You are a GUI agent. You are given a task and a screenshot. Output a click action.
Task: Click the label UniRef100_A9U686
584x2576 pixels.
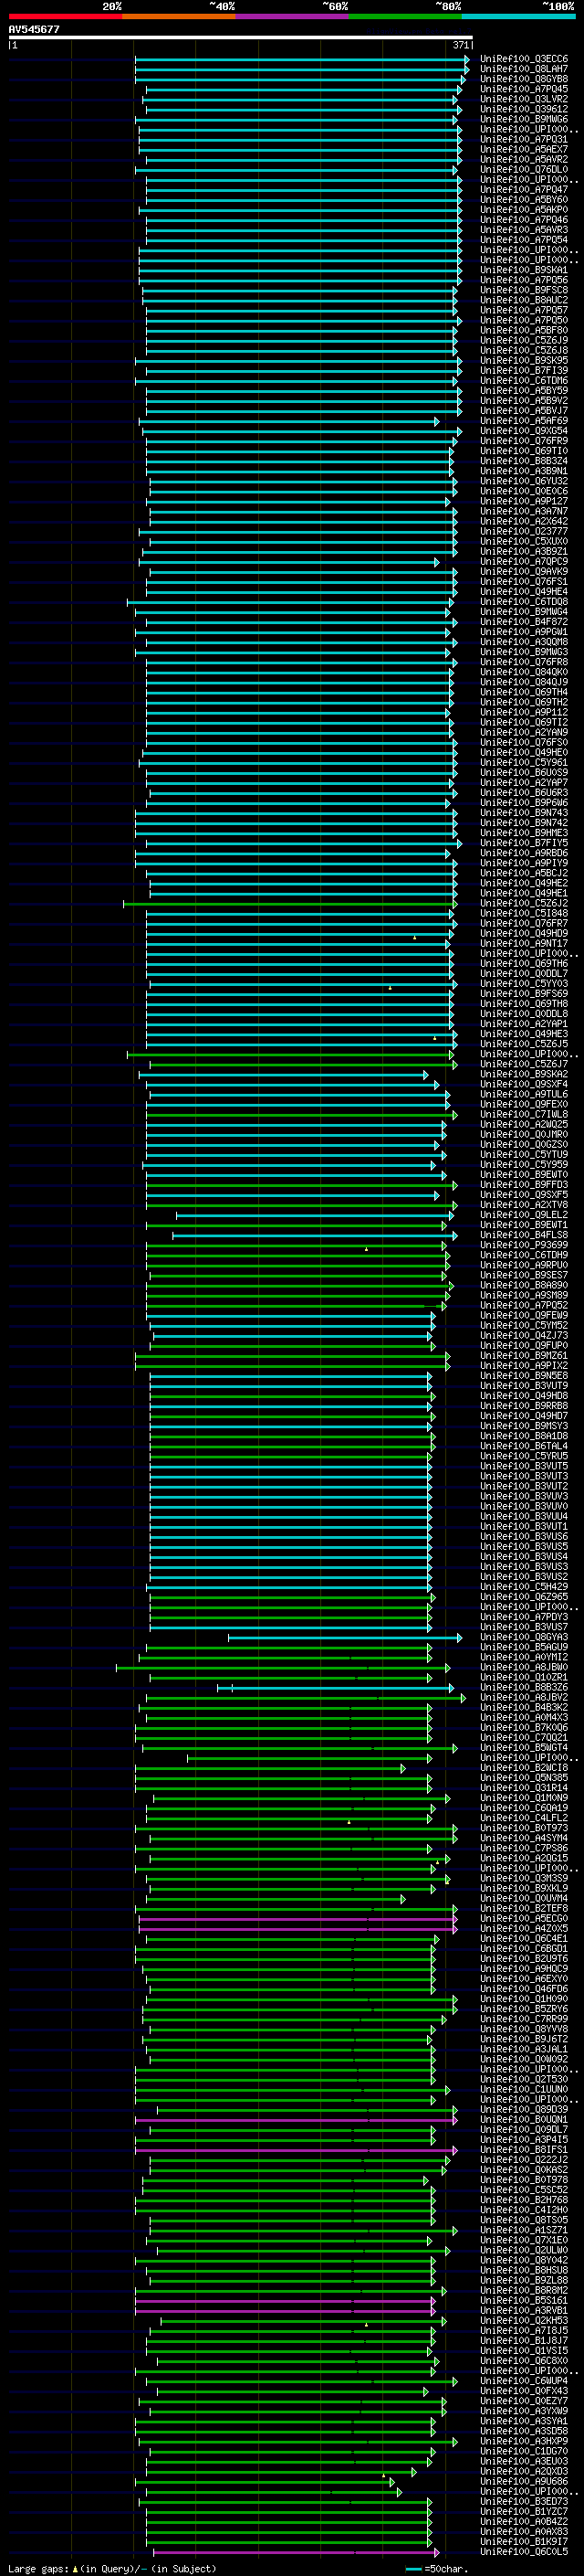pos(524,2481)
